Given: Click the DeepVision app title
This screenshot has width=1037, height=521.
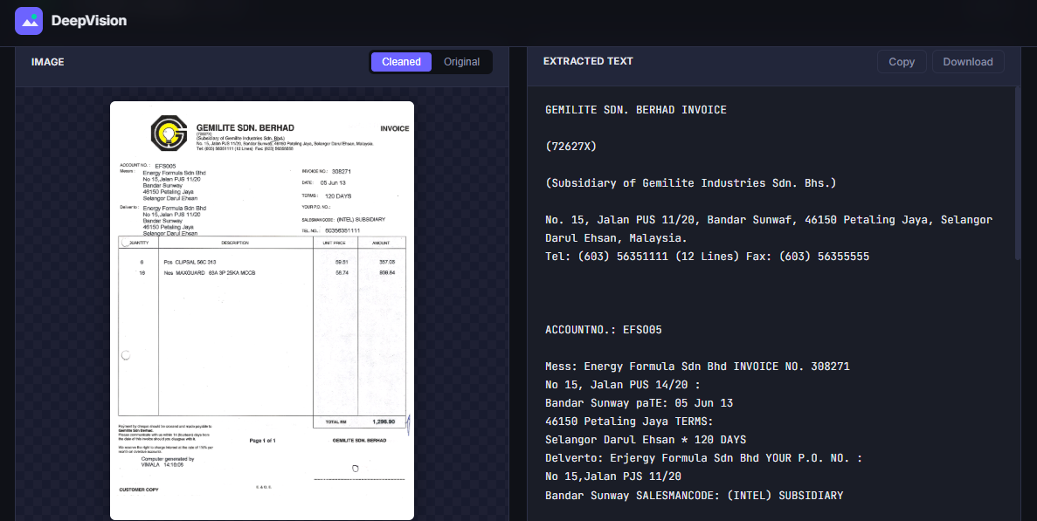Looking at the screenshot, I should 88,20.
